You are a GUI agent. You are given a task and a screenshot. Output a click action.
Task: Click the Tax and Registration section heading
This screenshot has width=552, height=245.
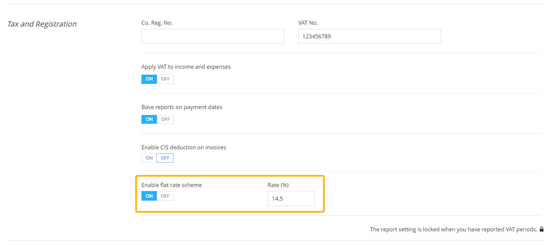coord(42,24)
